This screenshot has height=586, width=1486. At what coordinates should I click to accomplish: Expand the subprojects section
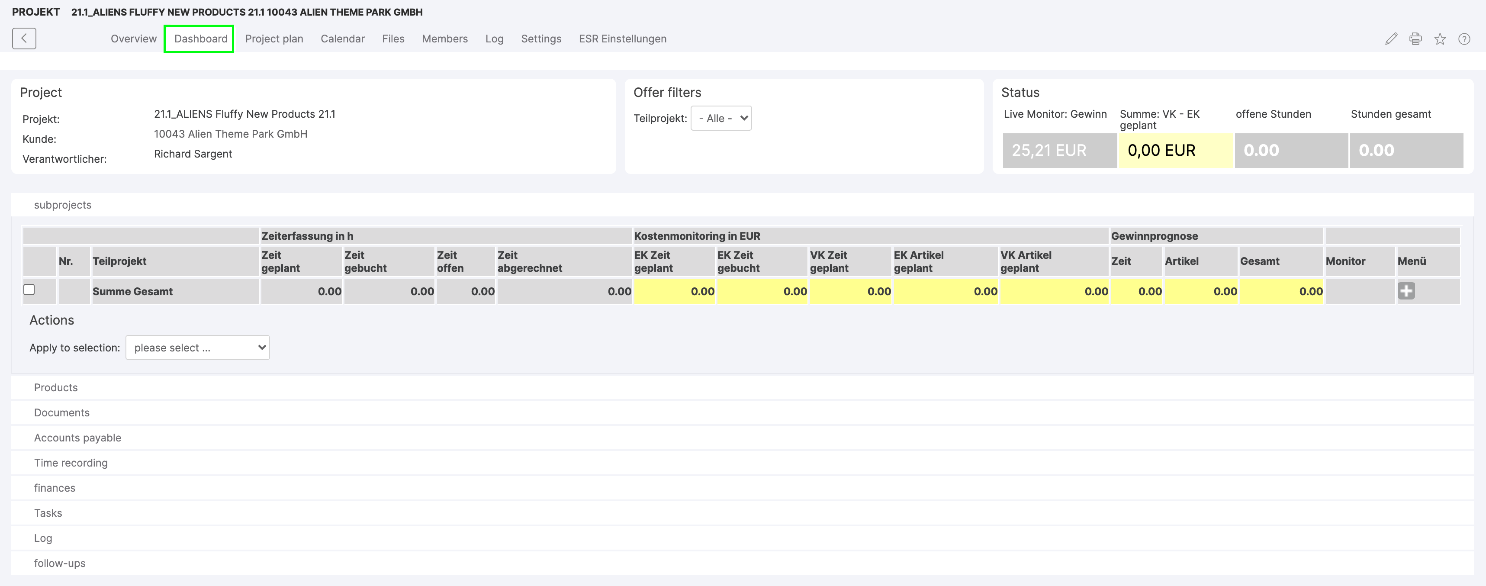(x=742, y=205)
